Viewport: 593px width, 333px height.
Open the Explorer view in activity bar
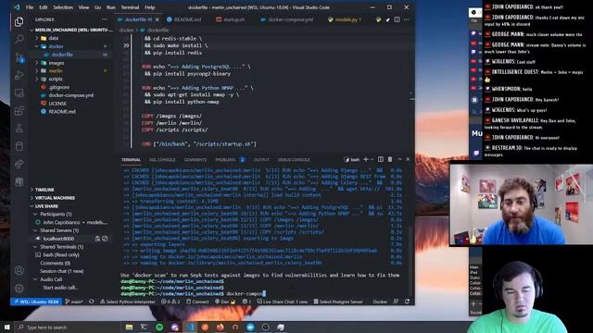(19, 22)
